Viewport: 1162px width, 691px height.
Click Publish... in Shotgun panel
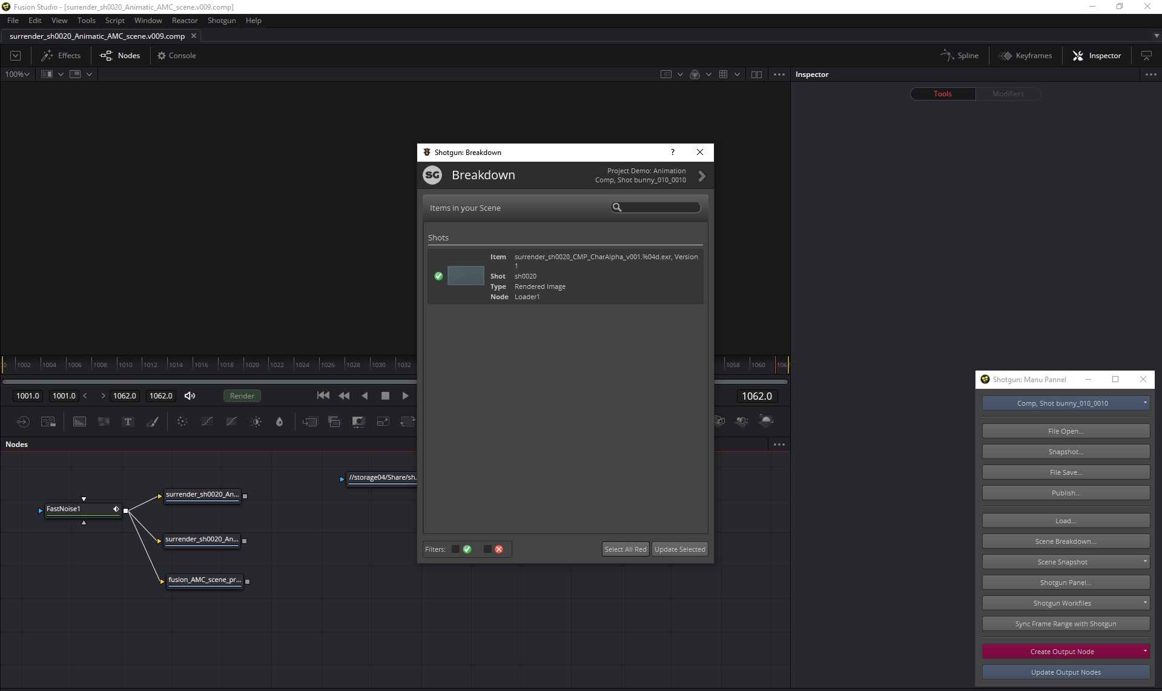coord(1066,493)
